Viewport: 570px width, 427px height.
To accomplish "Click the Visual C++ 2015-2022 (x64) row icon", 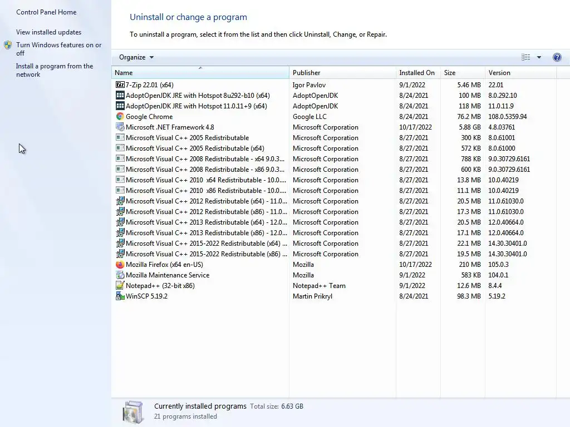I will [120, 242].
